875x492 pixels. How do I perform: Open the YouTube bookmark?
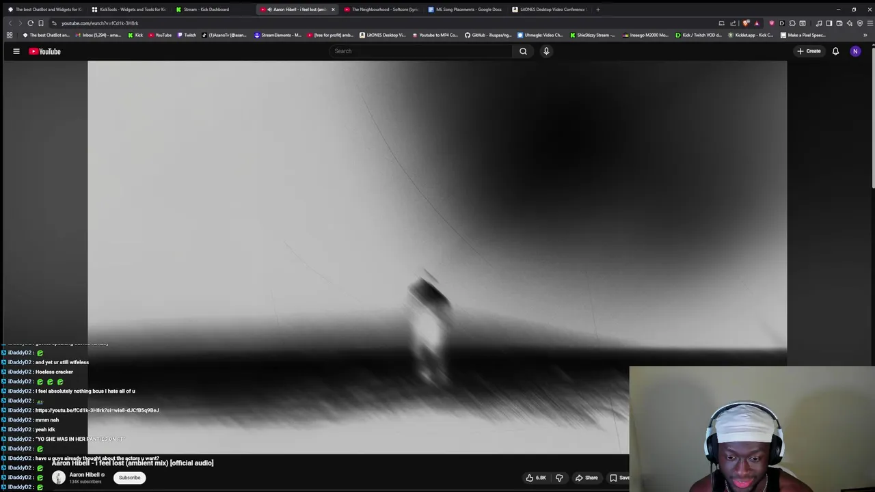[160, 35]
